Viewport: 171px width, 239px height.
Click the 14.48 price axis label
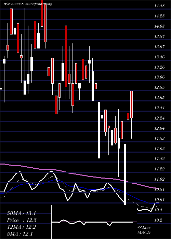(x=159, y=6)
